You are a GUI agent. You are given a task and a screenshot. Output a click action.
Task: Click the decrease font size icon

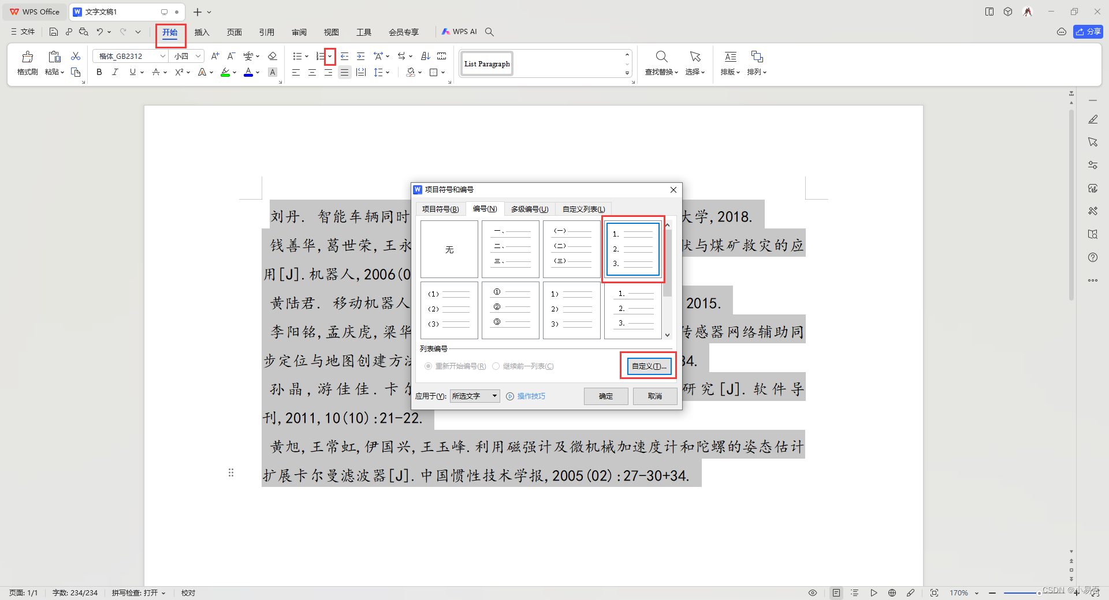(231, 56)
